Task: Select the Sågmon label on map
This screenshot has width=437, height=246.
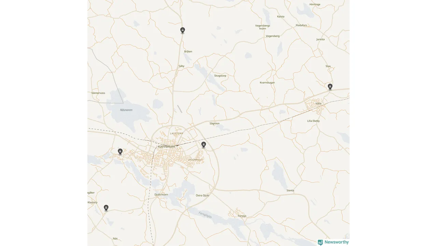Action: point(214,123)
